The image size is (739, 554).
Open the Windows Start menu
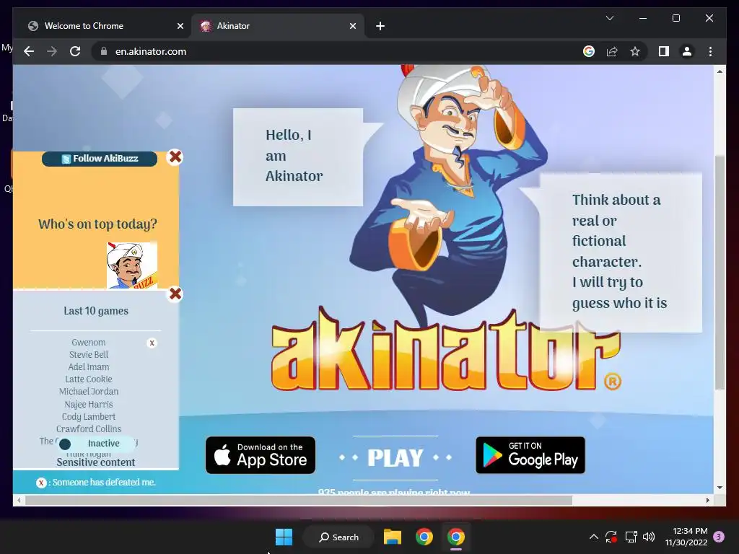pyautogui.click(x=284, y=537)
